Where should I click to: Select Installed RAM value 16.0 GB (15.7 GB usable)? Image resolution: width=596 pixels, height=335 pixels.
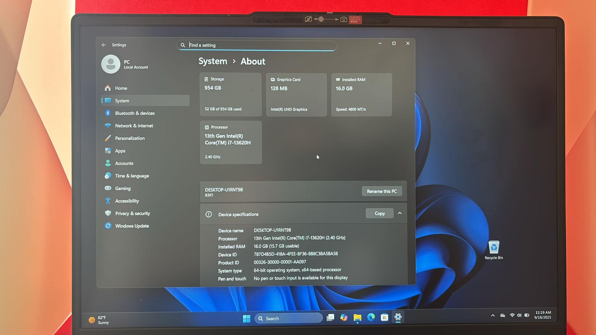point(276,246)
